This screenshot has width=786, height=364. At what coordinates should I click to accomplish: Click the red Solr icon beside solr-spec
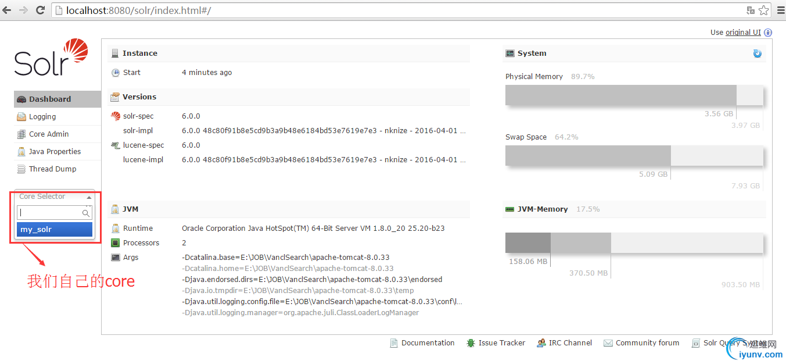point(116,116)
